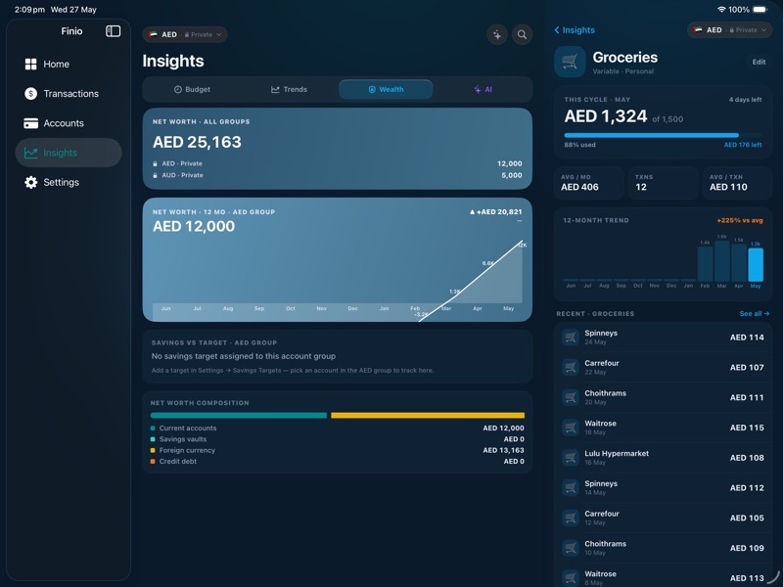
Task: Open the Choithrams AED 109 transaction
Action: 663,548
